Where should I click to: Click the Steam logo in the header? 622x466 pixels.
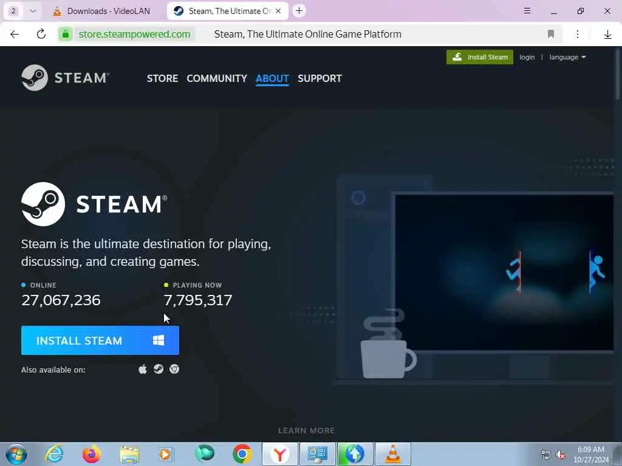pos(66,78)
